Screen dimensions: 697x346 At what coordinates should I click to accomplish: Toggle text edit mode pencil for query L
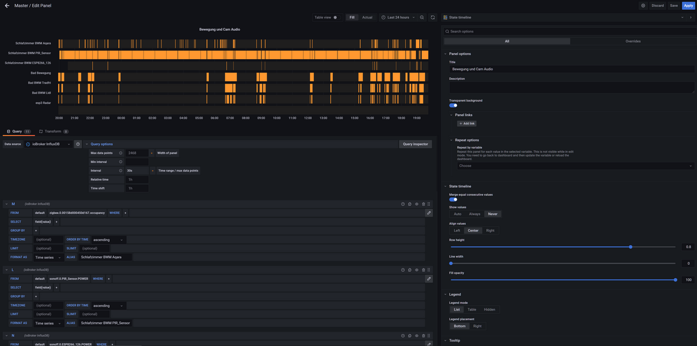coord(429,279)
